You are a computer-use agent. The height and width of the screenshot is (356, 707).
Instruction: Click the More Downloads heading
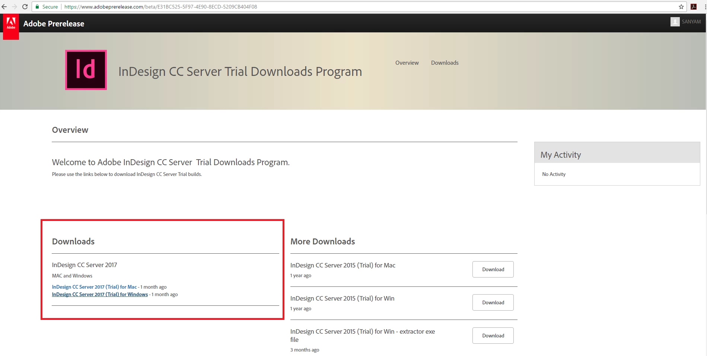click(322, 241)
